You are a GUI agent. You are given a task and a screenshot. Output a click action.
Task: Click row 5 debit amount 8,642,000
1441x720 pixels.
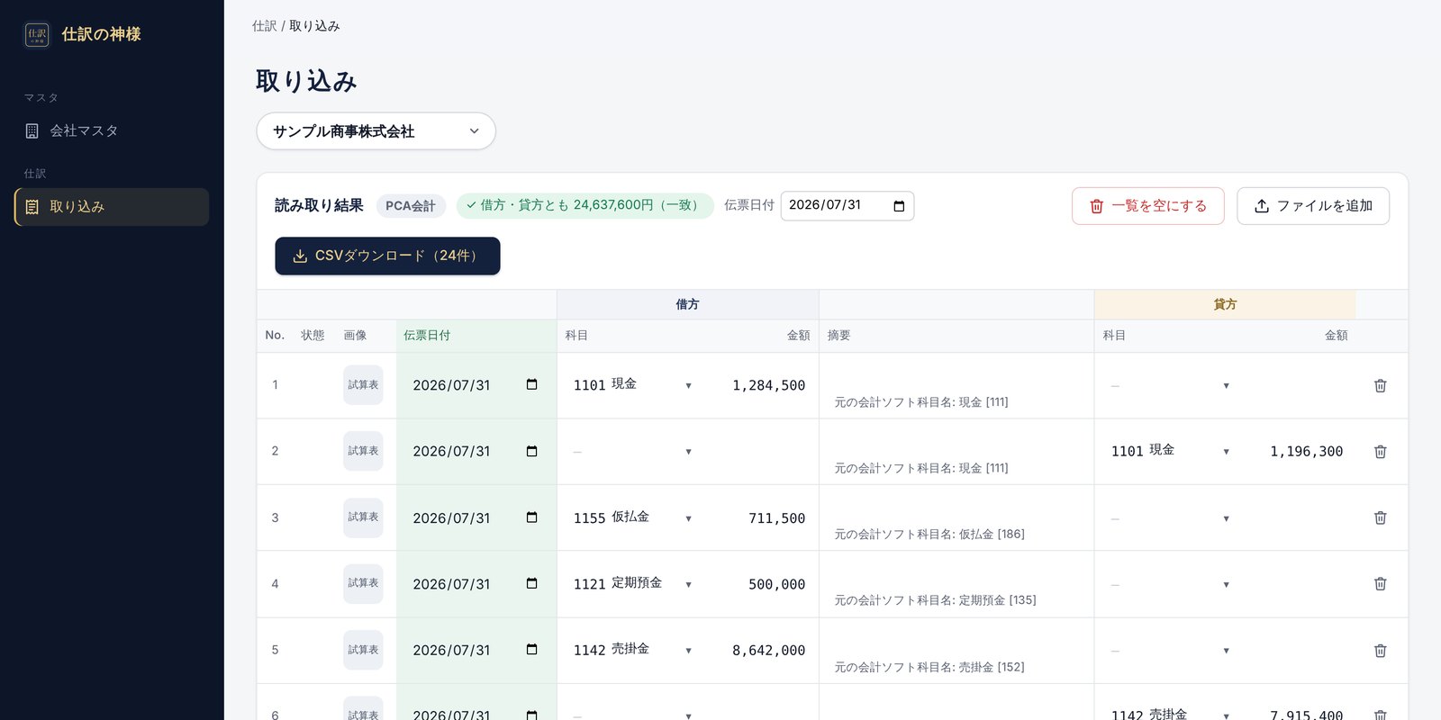pos(768,651)
